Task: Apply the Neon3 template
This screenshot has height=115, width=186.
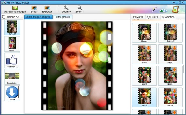Action: 144,76
